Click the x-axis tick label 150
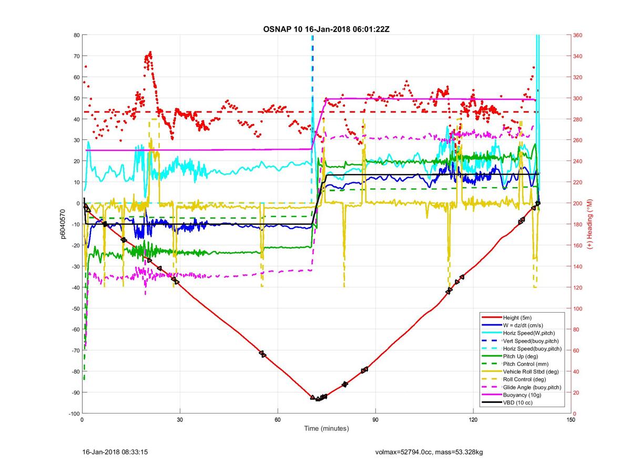The image size is (631, 465). point(571,420)
